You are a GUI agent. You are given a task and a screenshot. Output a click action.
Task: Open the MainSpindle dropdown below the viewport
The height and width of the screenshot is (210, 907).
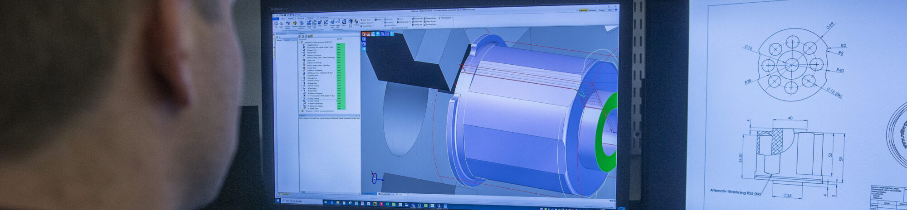click(387, 194)
